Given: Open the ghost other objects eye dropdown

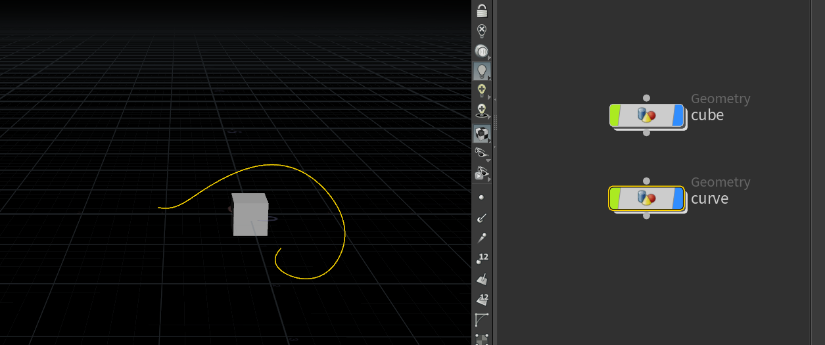Looking at the screenshot, I should pyautogui.click(x=482, y=174).
